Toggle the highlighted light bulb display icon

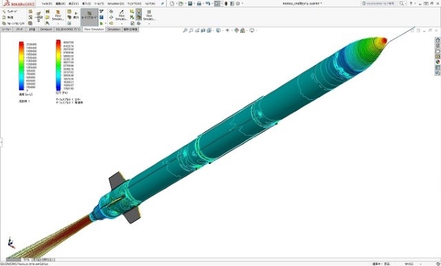[139, 11]
